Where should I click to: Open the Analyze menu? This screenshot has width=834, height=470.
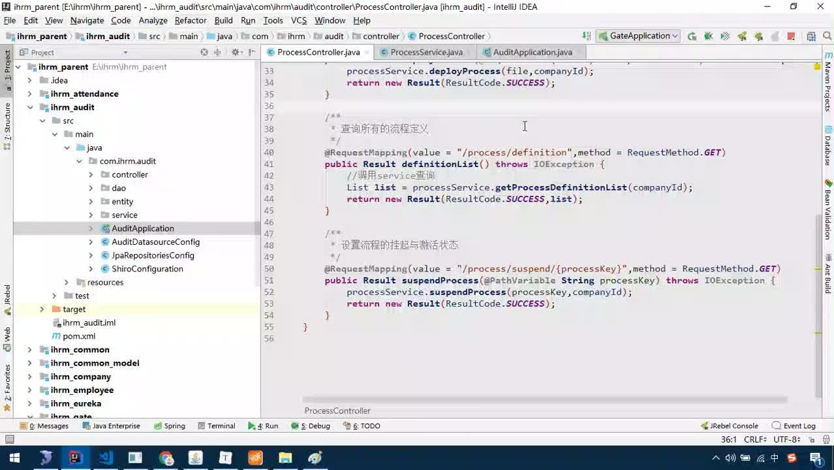tap(153, 21)
